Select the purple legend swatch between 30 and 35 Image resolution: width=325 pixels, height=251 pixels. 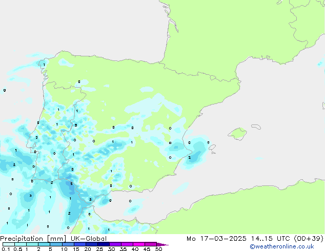click(x=115, y=244)
